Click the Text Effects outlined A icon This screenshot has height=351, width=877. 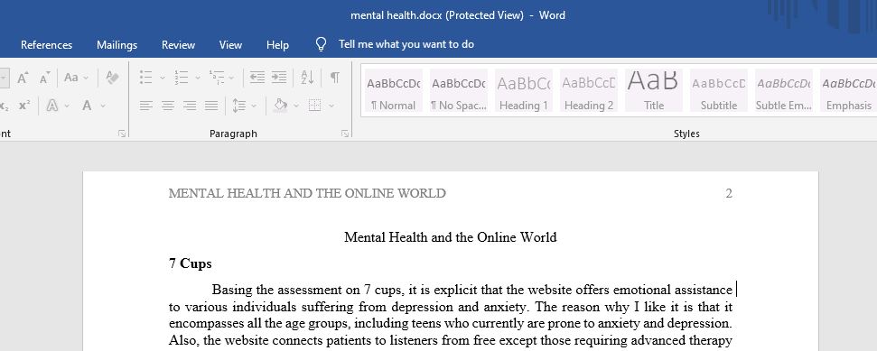coord(52,105)
